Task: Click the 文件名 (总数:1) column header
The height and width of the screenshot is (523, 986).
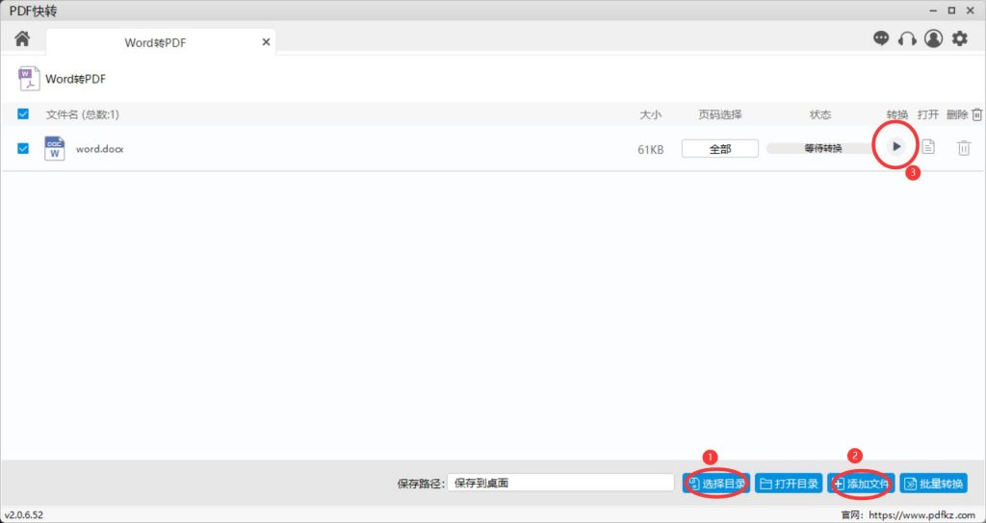Action: 83,114
